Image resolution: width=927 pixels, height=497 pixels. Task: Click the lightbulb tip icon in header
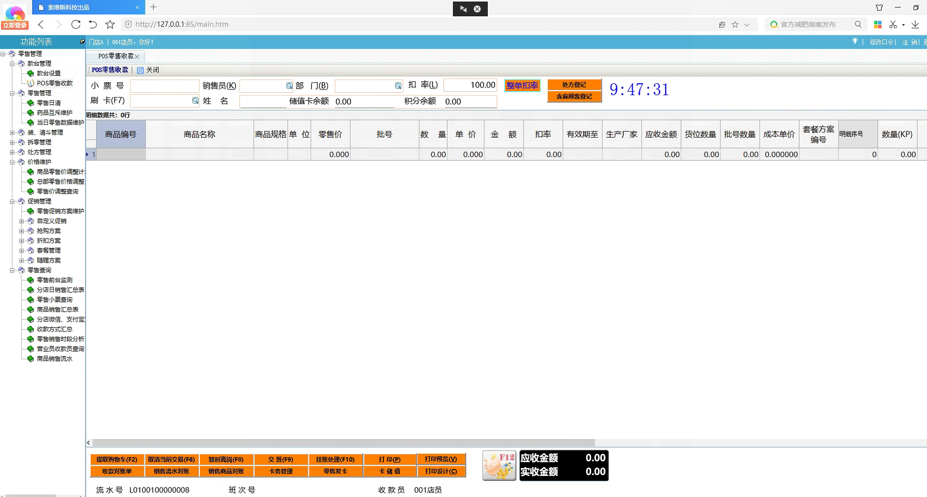(855, 42)
